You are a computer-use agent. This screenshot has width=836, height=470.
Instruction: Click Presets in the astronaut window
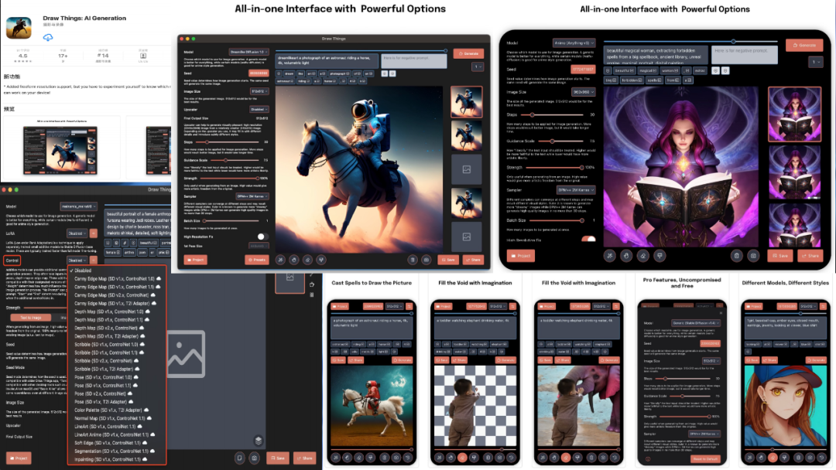click(x=257, y=260)
